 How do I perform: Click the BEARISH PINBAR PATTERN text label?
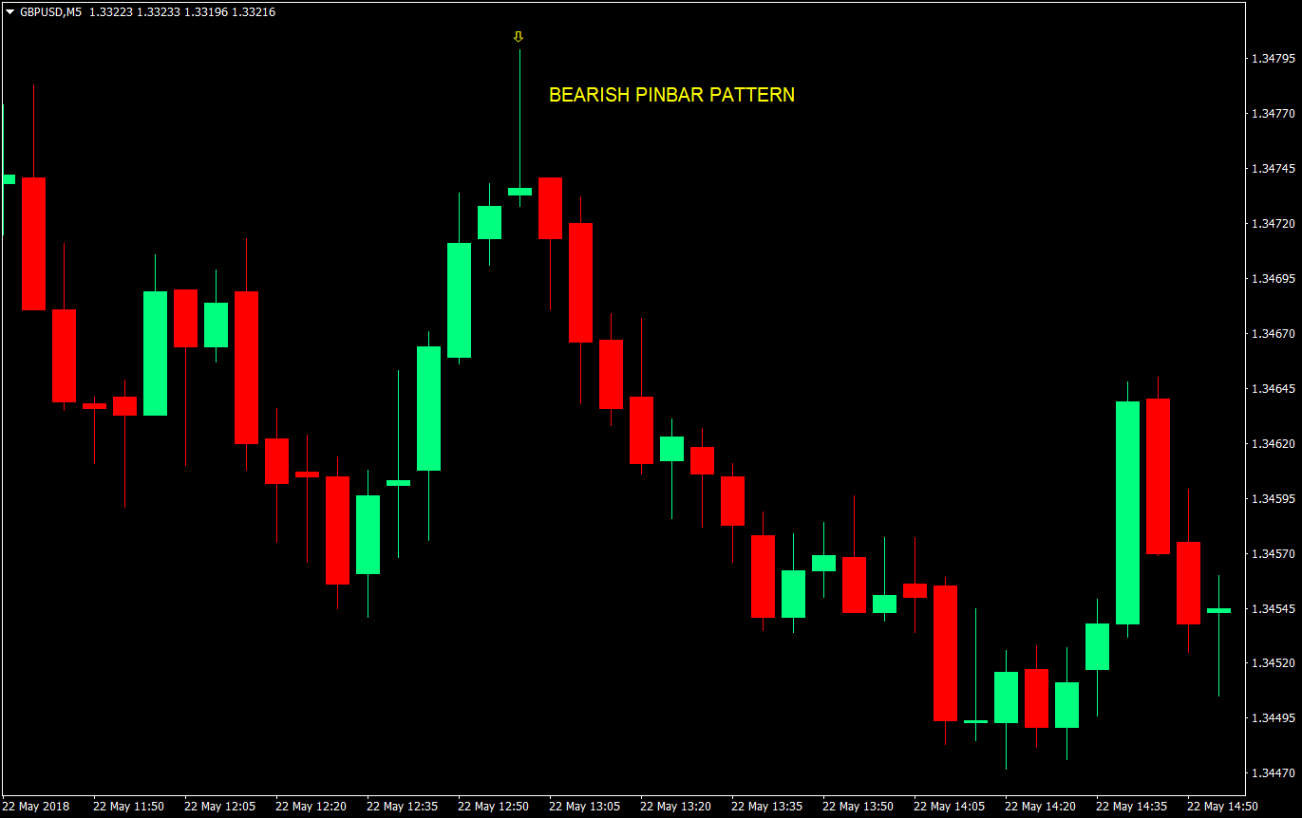pos(671,95)
